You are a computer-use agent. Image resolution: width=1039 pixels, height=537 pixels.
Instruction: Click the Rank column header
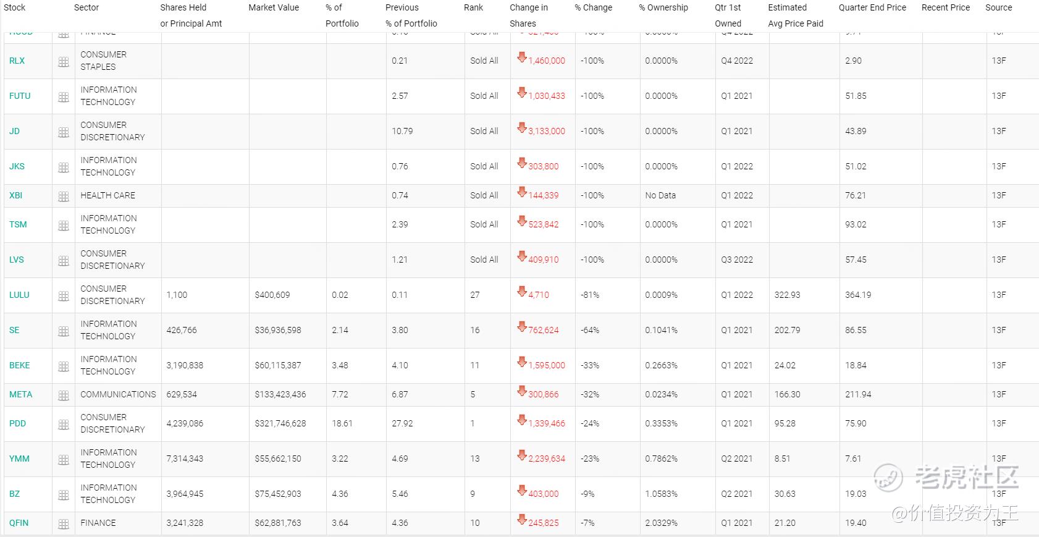[x=473, y=7]
